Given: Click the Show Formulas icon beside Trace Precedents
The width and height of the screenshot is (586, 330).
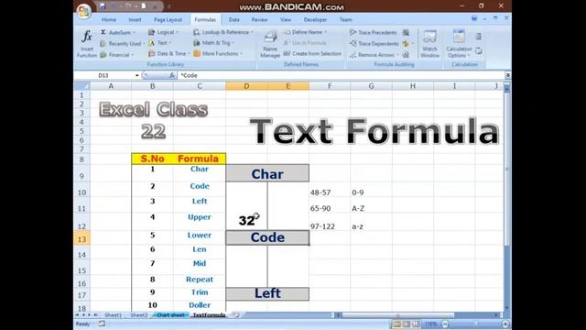Looking at the screenshot, I should (x=406, y=33).
